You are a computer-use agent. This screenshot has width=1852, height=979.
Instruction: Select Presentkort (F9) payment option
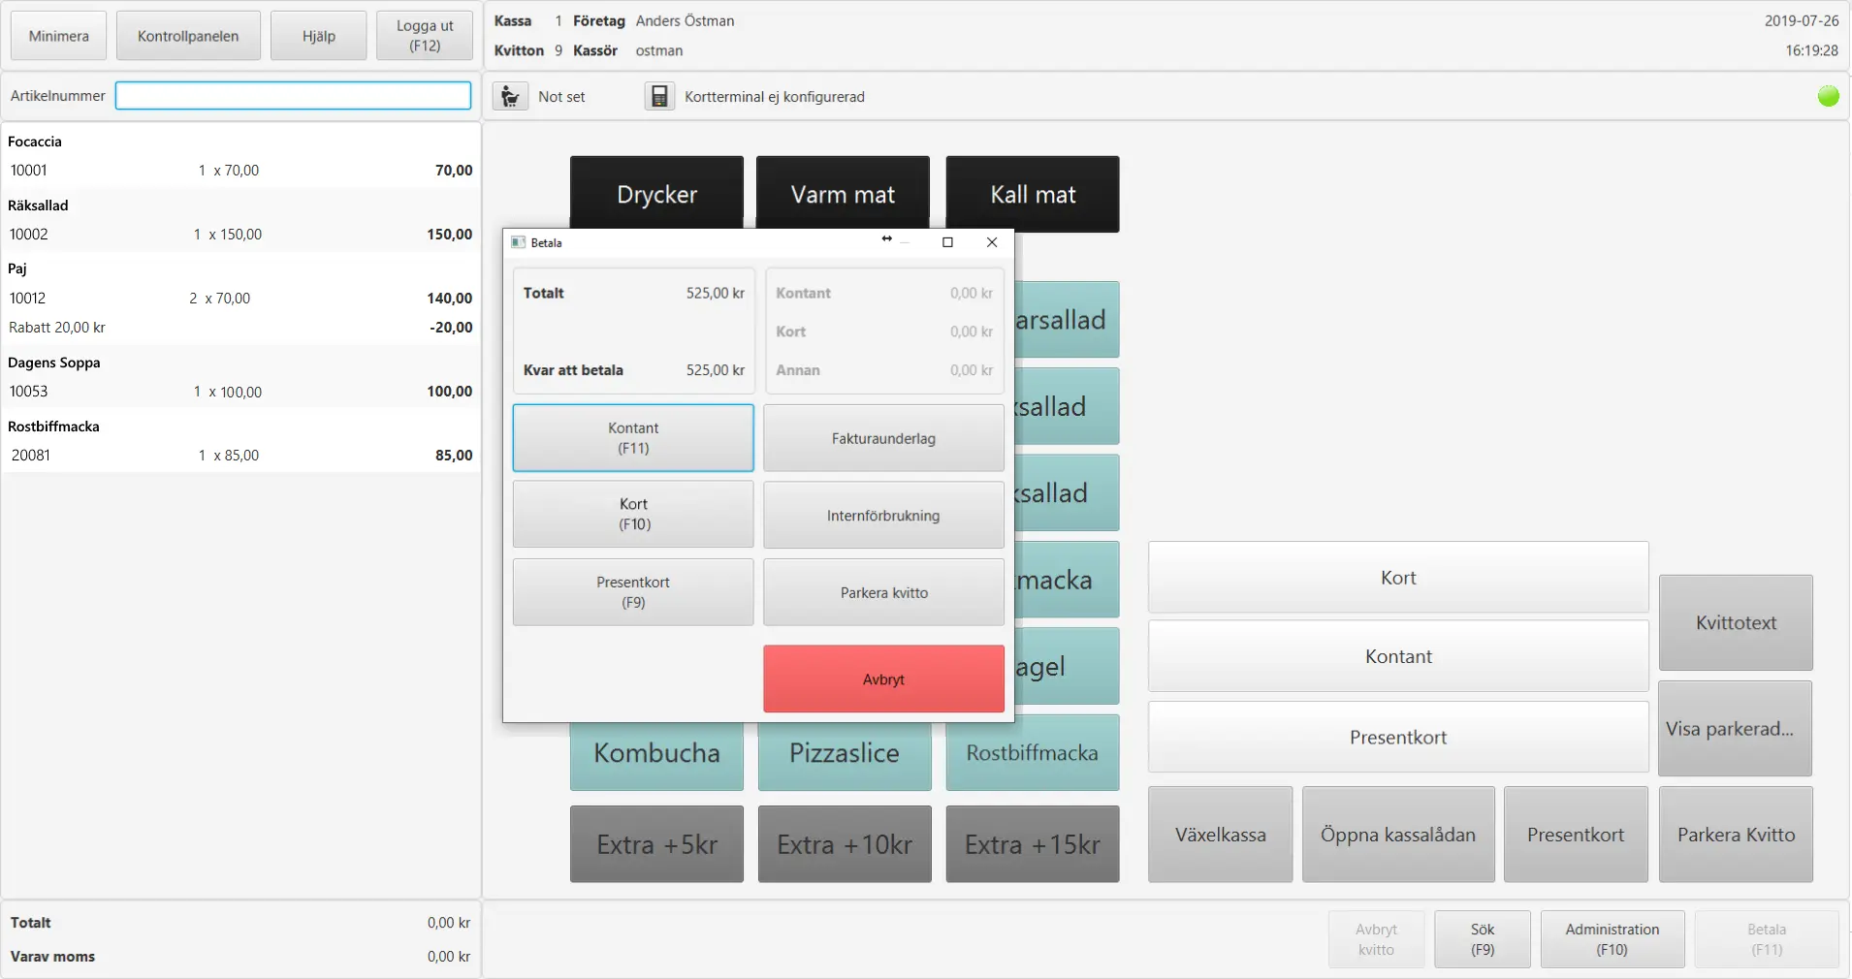(632, 592)
